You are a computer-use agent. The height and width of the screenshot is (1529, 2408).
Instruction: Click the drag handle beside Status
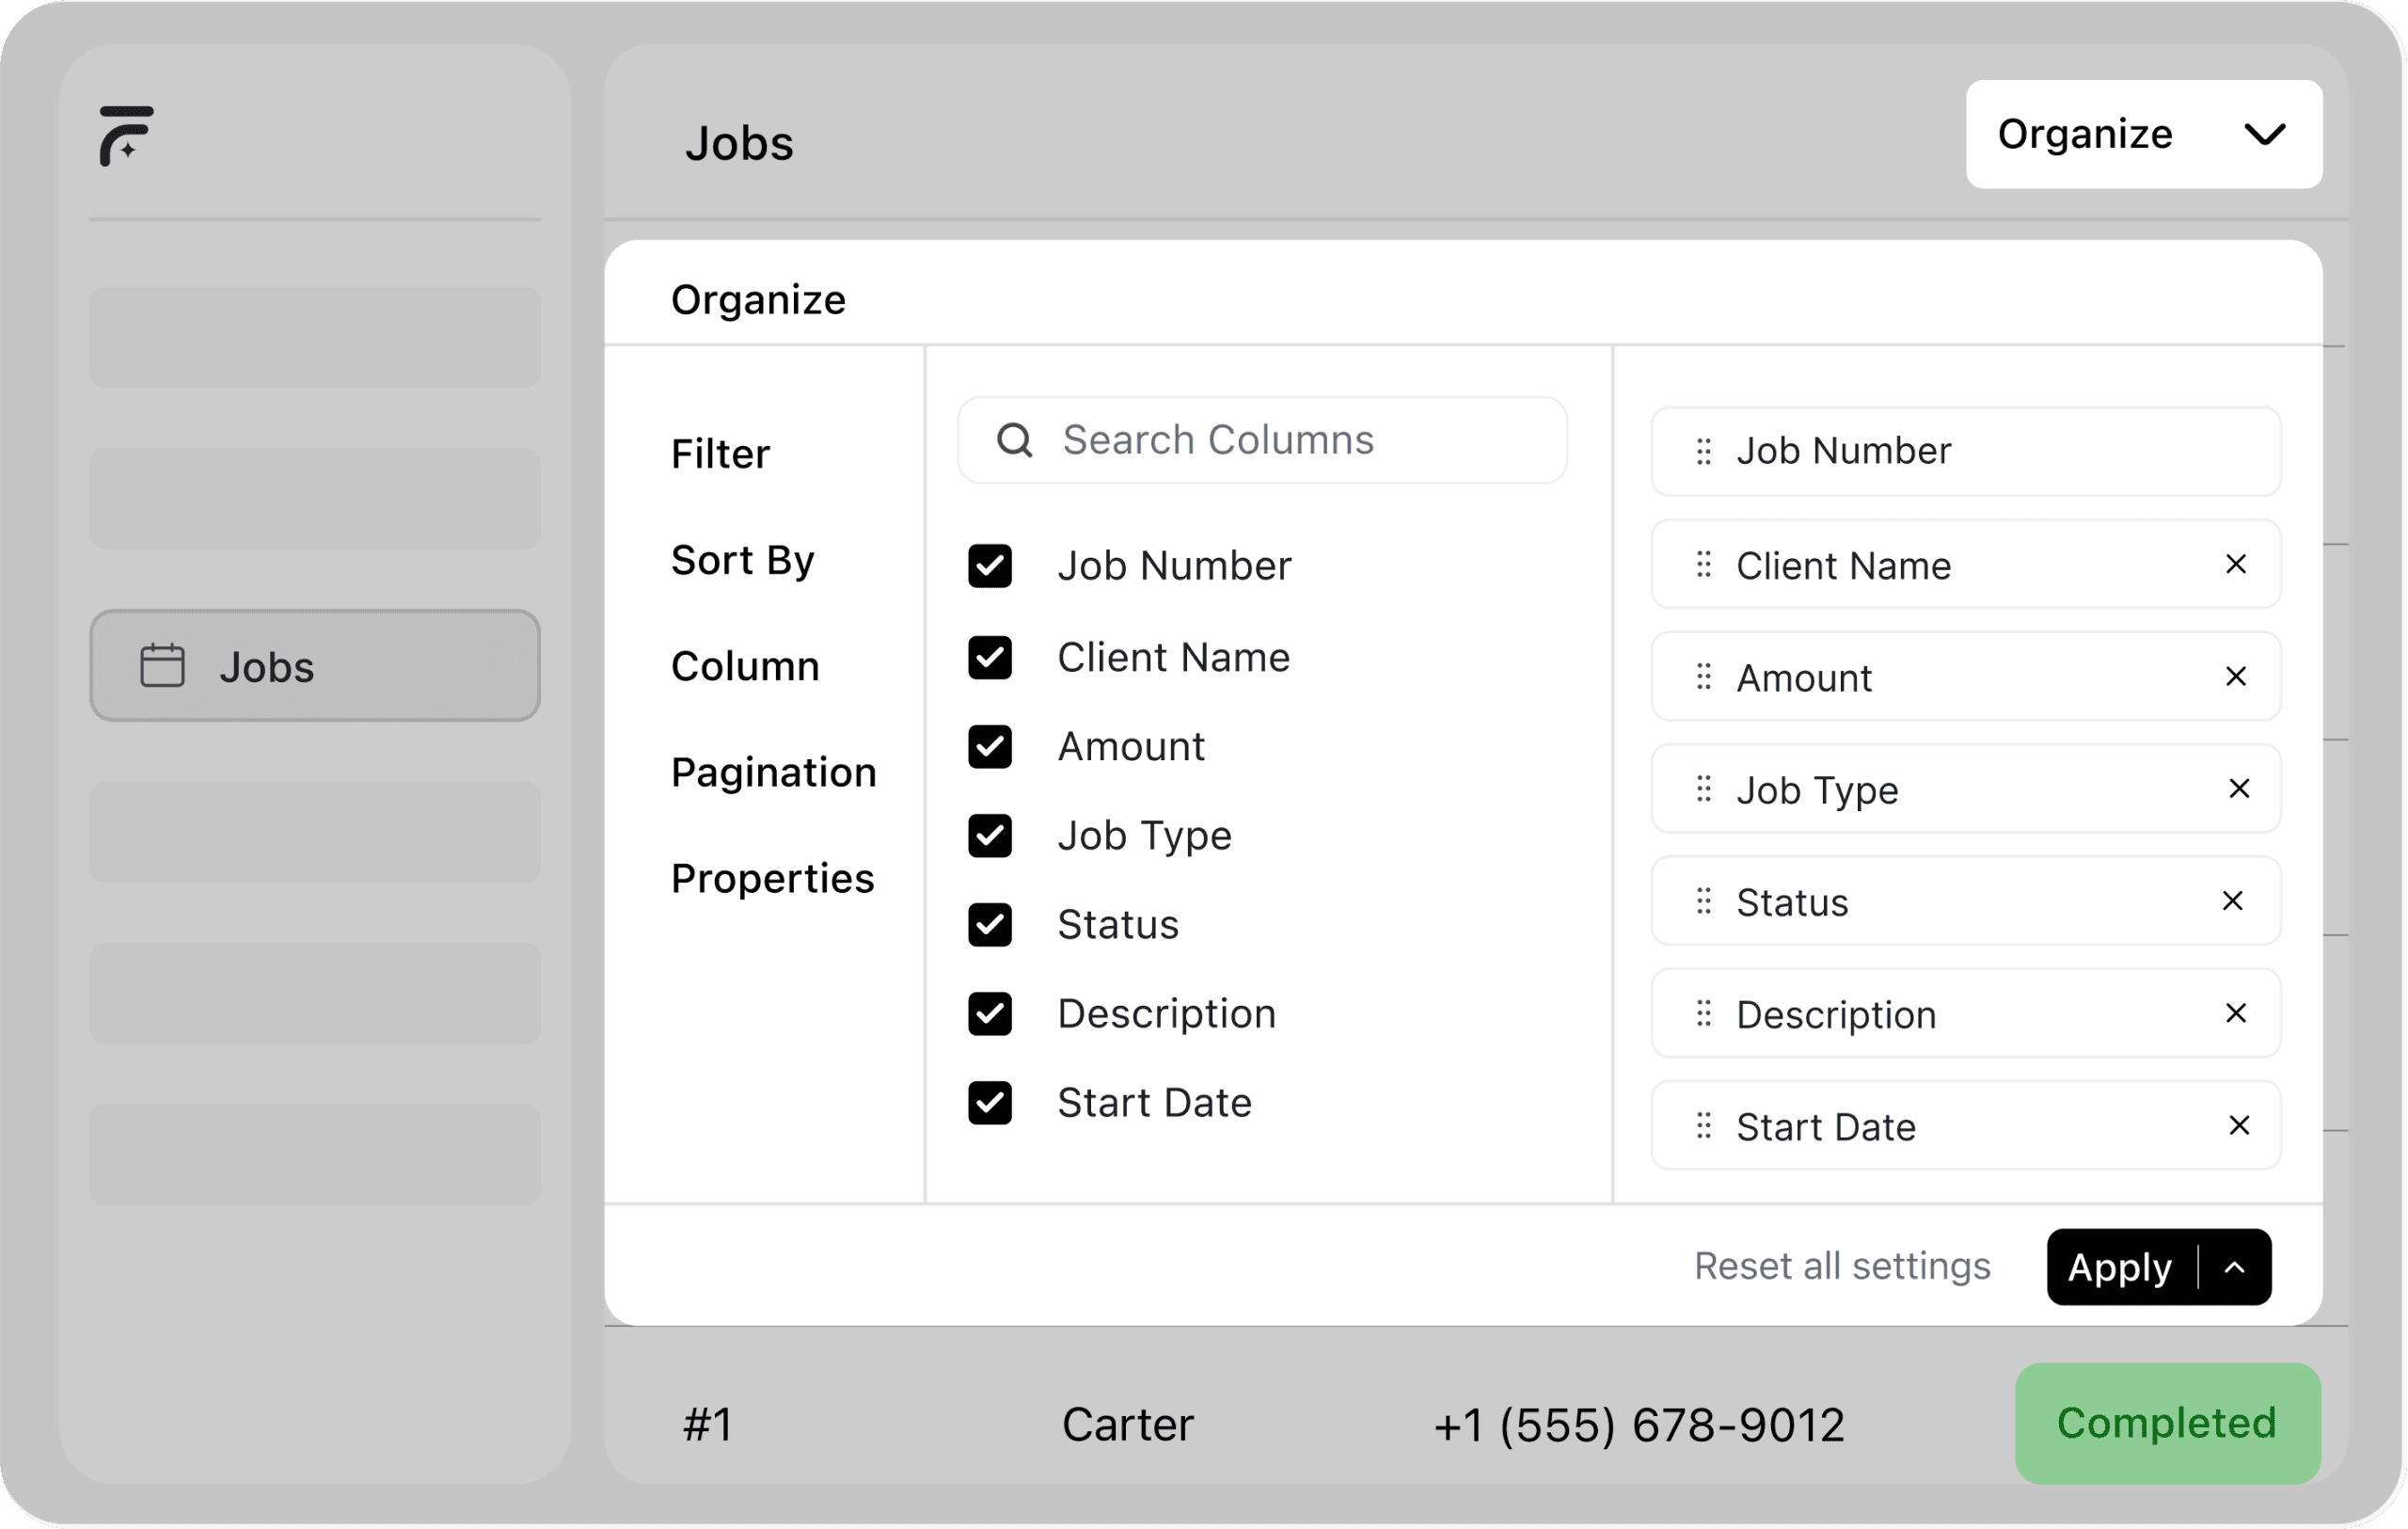[1703, 902]
